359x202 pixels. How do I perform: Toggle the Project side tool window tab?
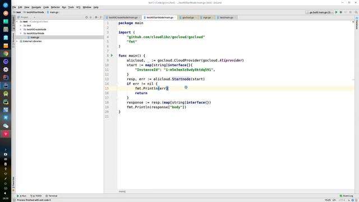click(13, 23)
